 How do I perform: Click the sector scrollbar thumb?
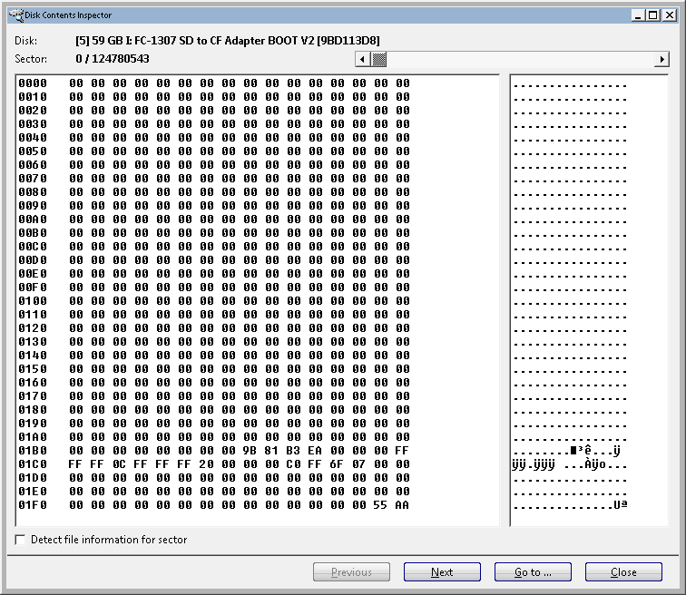click(378, 59)
